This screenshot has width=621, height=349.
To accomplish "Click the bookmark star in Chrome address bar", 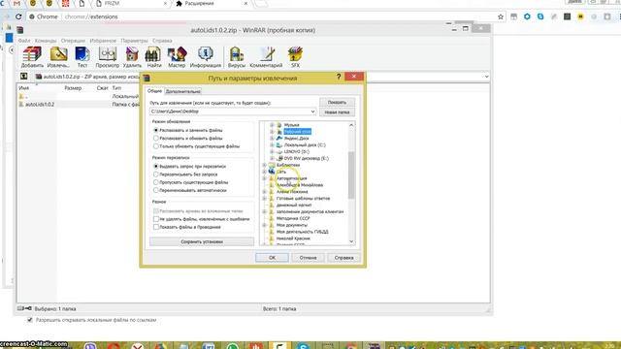I will pos(501,16).
